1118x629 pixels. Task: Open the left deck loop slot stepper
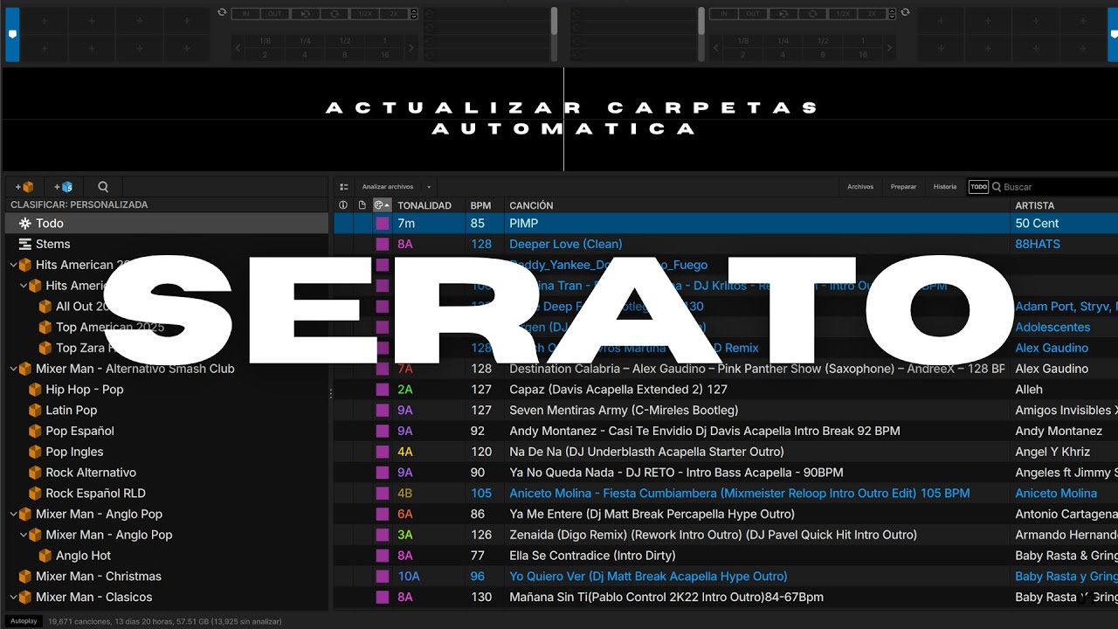pyautogui.click(x=414, y=14)
